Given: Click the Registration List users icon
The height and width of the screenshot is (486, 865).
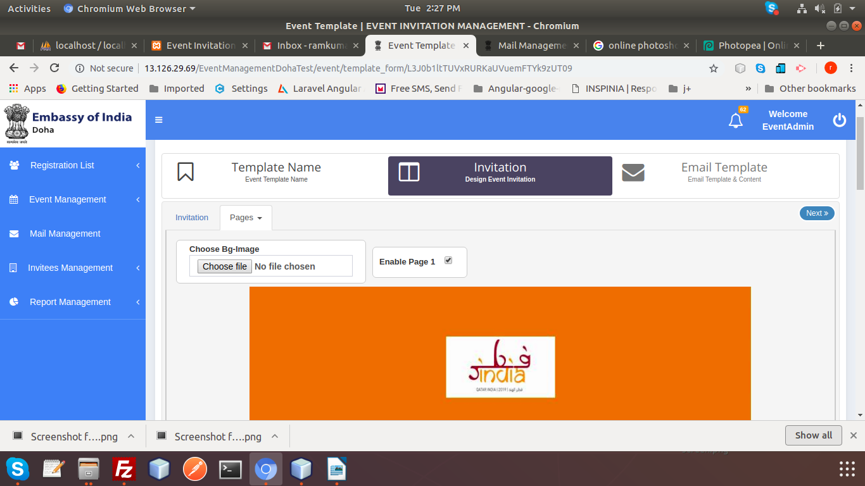Looking at the screenshot, I should click(x=14, y=165).
